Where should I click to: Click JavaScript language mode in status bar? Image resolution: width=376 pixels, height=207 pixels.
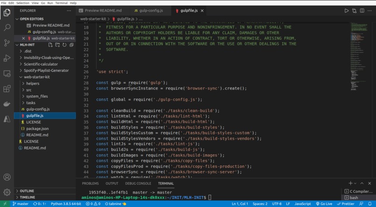tap(303, 204)
